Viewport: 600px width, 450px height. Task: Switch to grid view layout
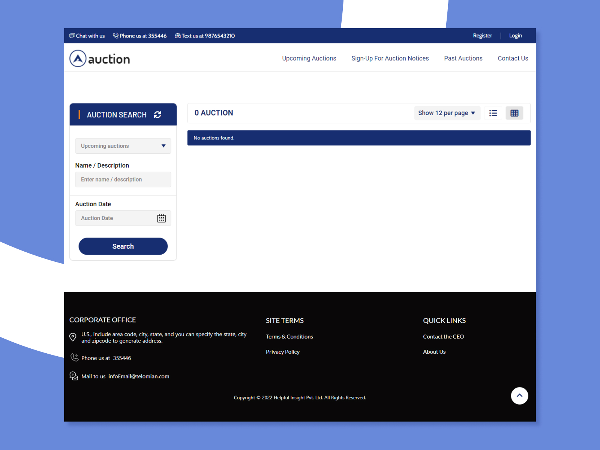click(x=514, y=113)
